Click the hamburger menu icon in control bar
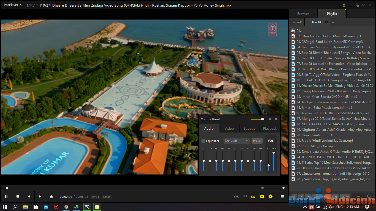Screen dimensions: 376x211 pos(282,196)
